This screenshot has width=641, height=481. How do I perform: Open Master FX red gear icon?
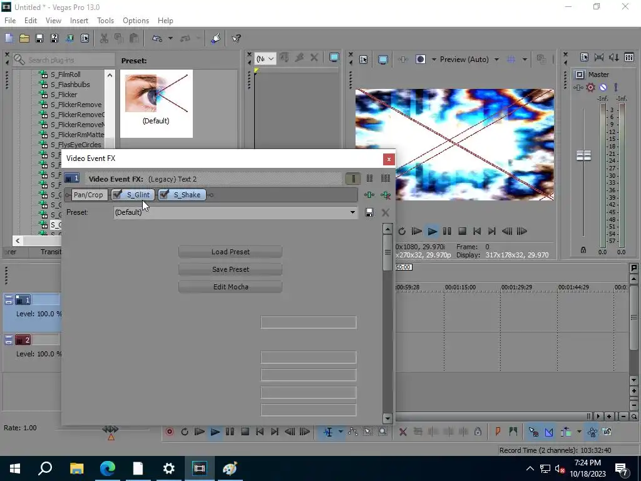coord(590,88)
